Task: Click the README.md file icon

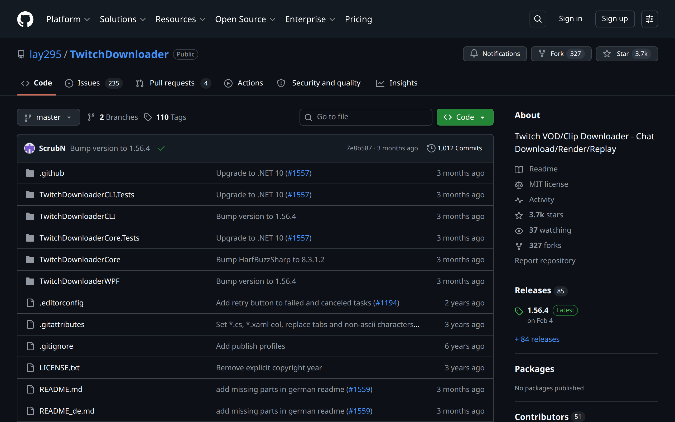Action: click(x=30, y=389)
